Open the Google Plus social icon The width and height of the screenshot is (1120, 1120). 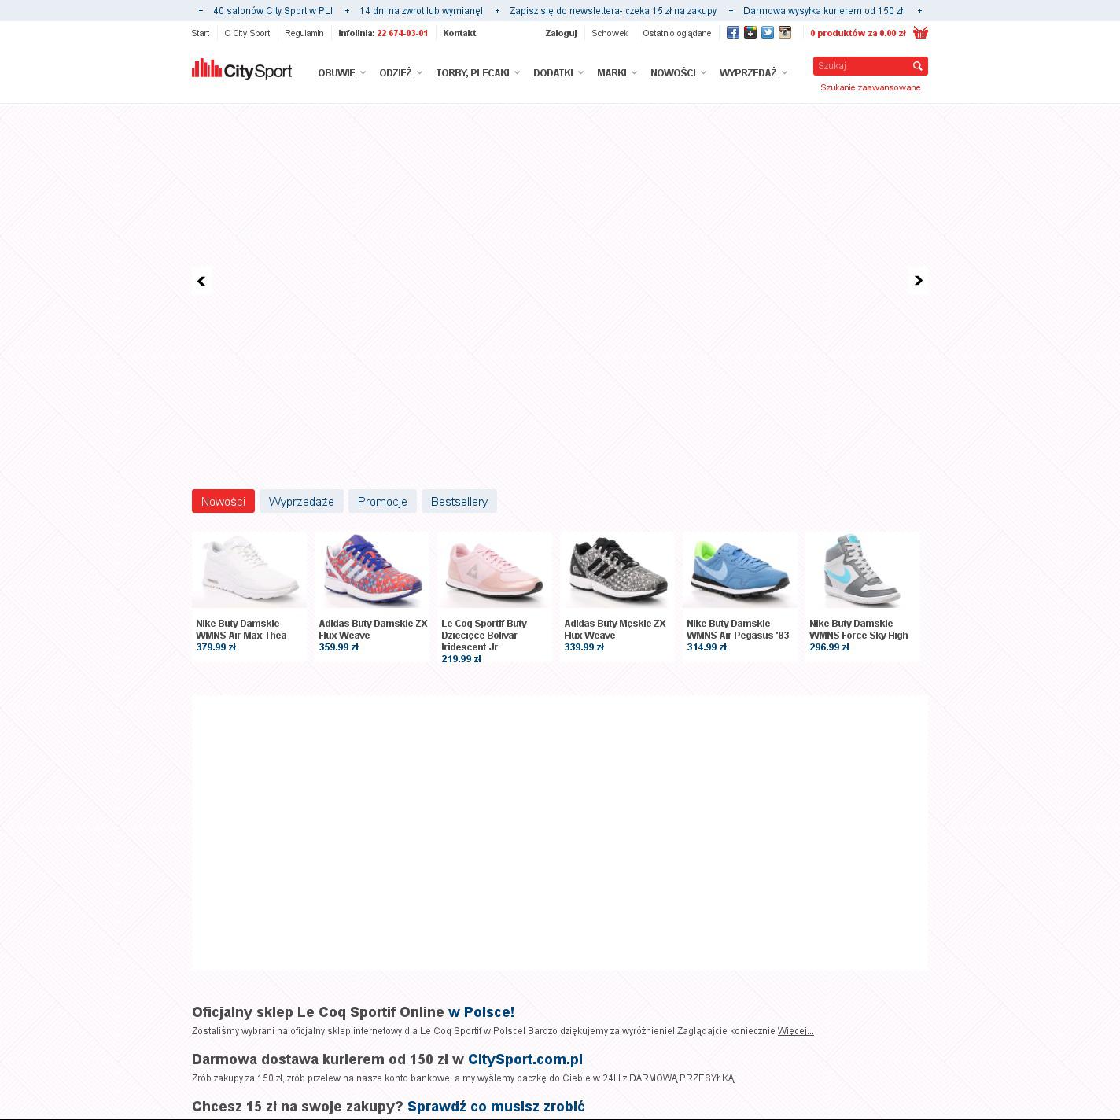click(x=750, y=32)
